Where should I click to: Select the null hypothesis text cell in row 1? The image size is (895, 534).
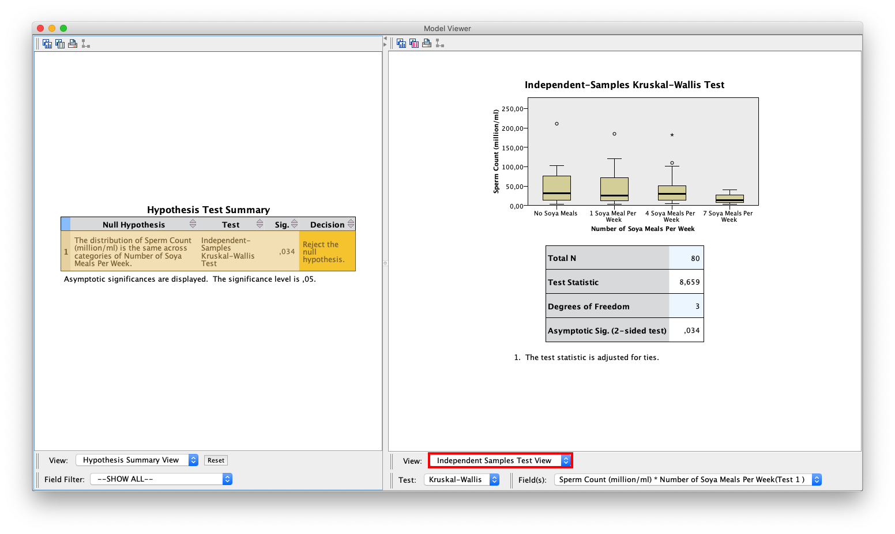tap(134, 252)
